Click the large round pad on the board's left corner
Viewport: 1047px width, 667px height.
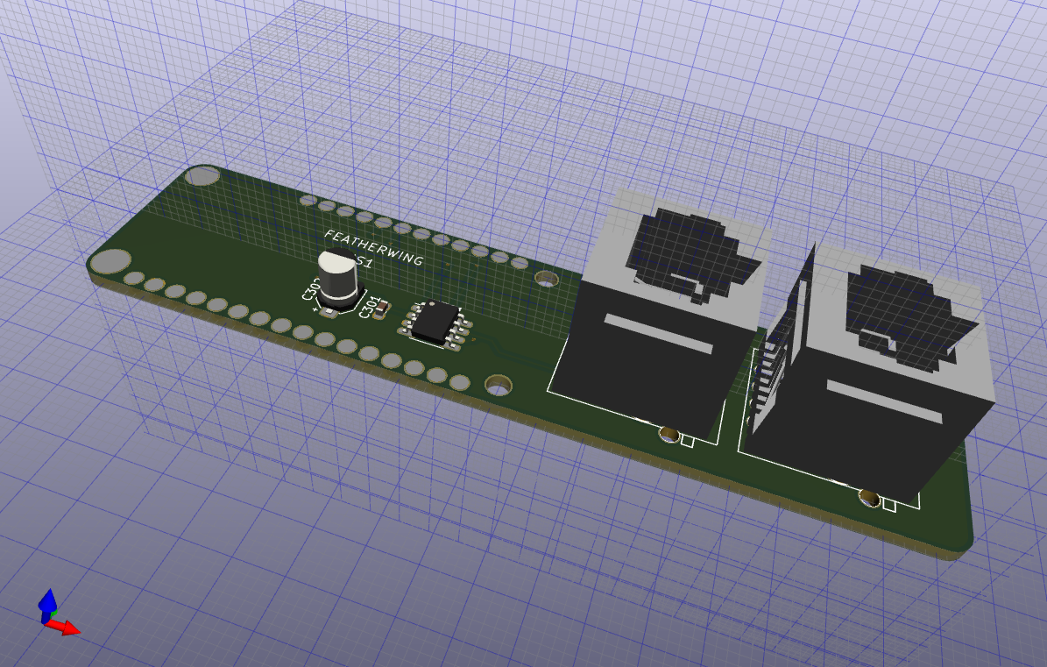coord(111,261)
